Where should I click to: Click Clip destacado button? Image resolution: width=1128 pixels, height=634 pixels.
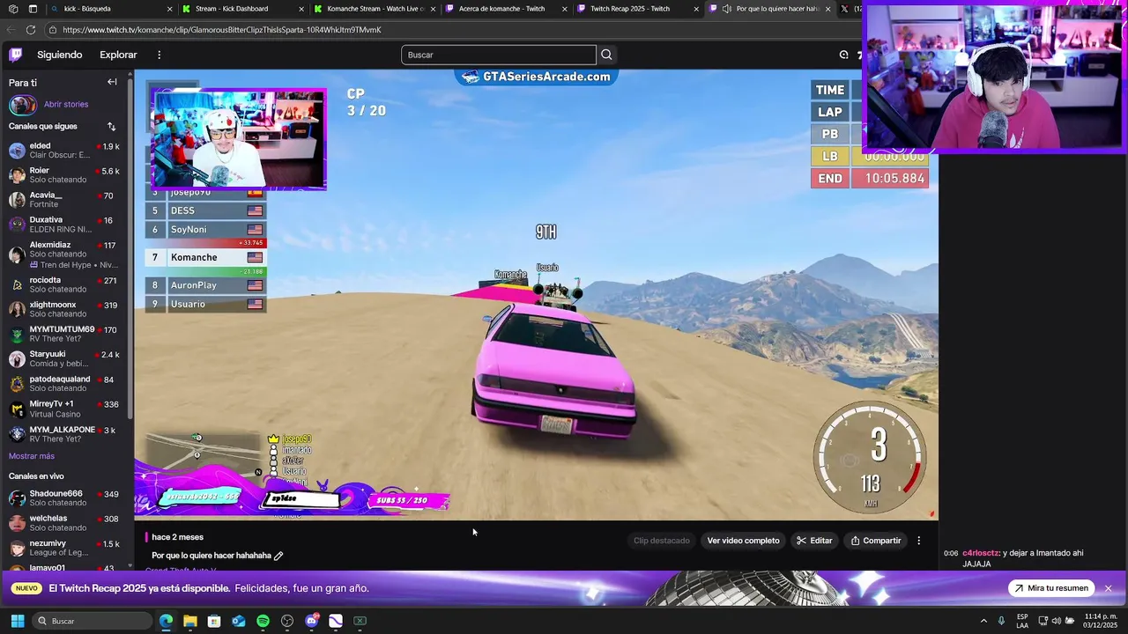[x=661, y=541]
